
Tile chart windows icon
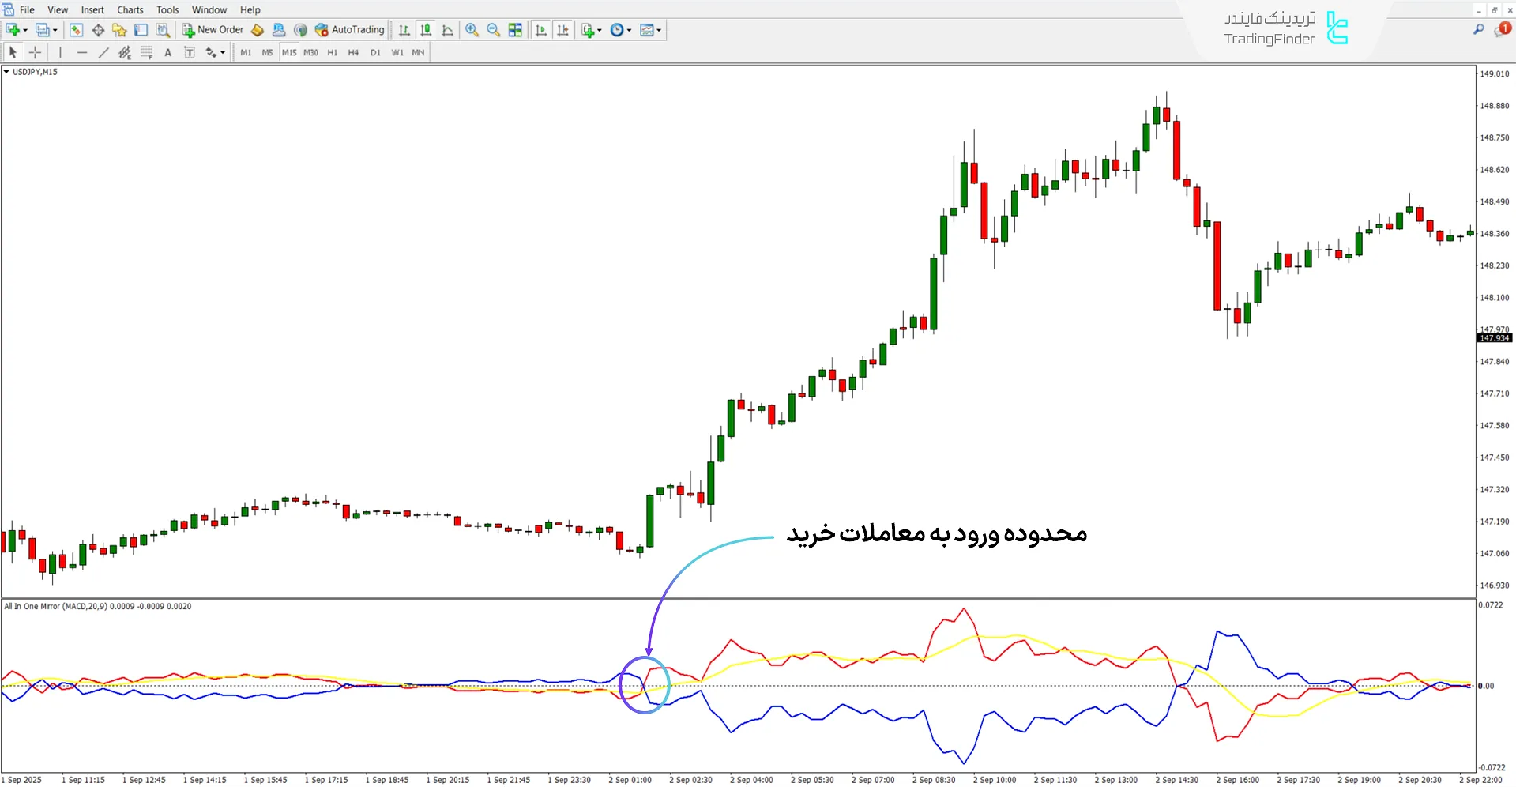click(515, 30)
